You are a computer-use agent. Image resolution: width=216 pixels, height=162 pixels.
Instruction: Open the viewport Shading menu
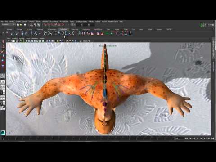pyautogui.click(x=15, y=39)
